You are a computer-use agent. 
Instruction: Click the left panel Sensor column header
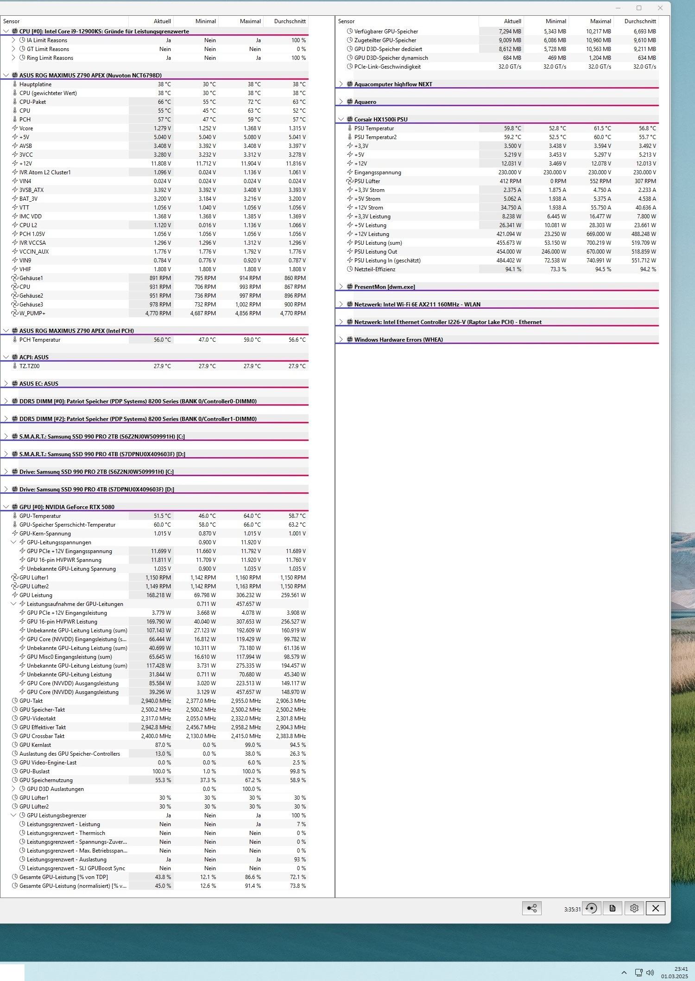point(64,21)
